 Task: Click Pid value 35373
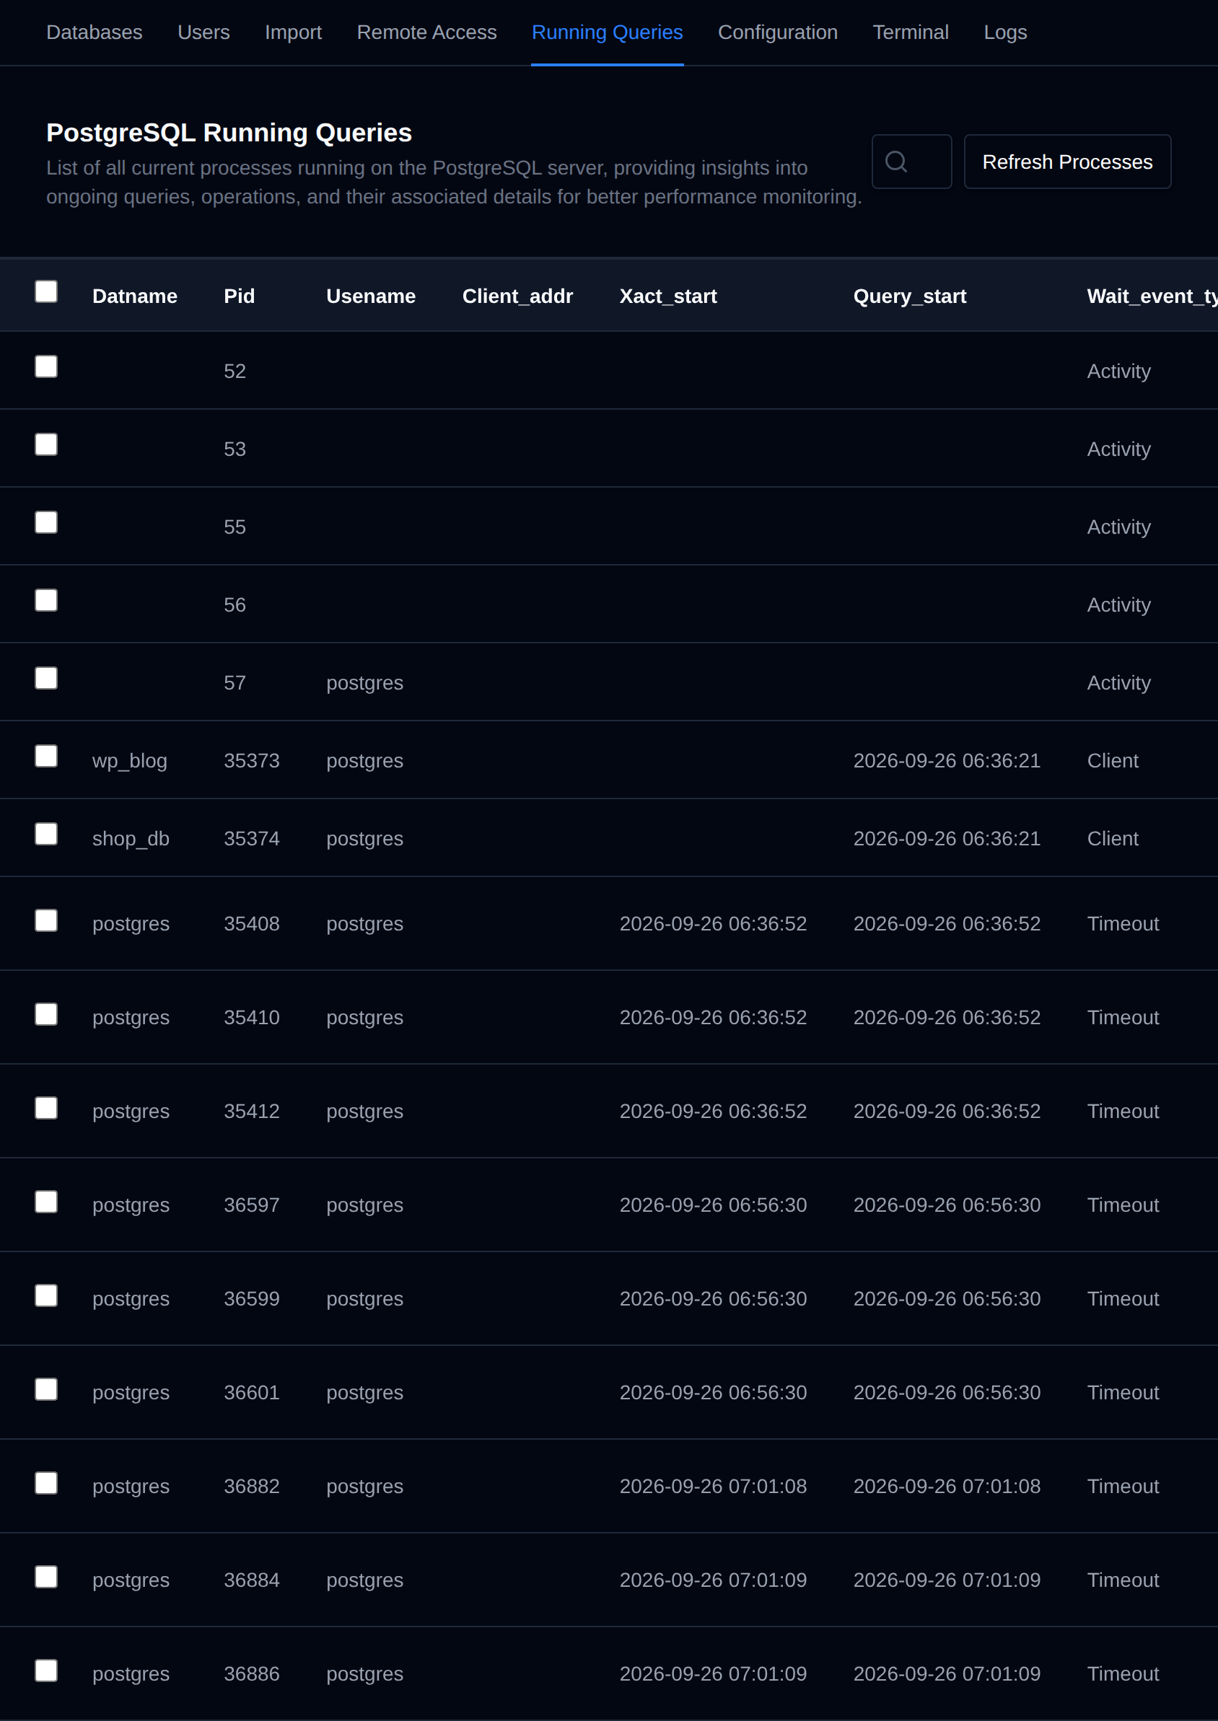point(251,761)
